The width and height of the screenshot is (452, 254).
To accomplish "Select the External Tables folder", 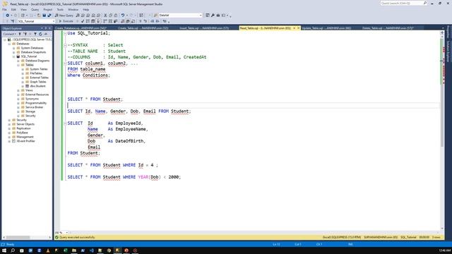I will [40, 78].
